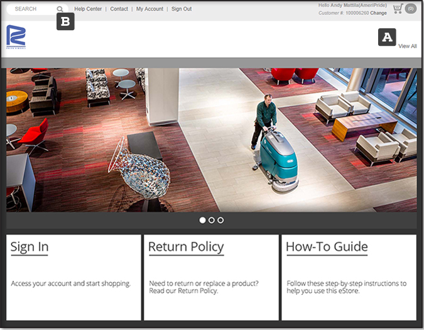424x330 pixels.
Task: Open the Return Policy tile
Action: click(x=211, y=277)
